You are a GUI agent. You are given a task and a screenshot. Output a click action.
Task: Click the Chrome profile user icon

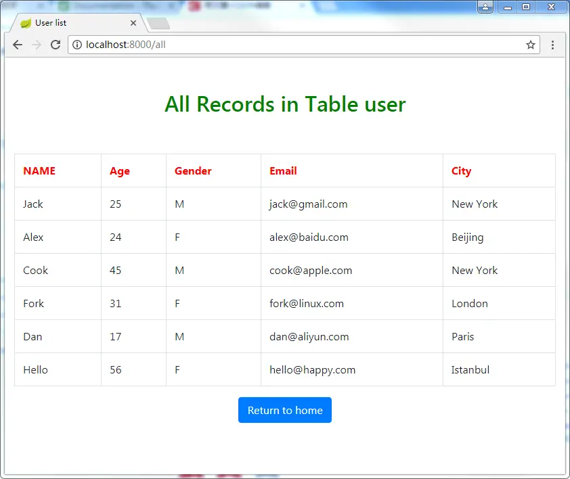point(485,7)
